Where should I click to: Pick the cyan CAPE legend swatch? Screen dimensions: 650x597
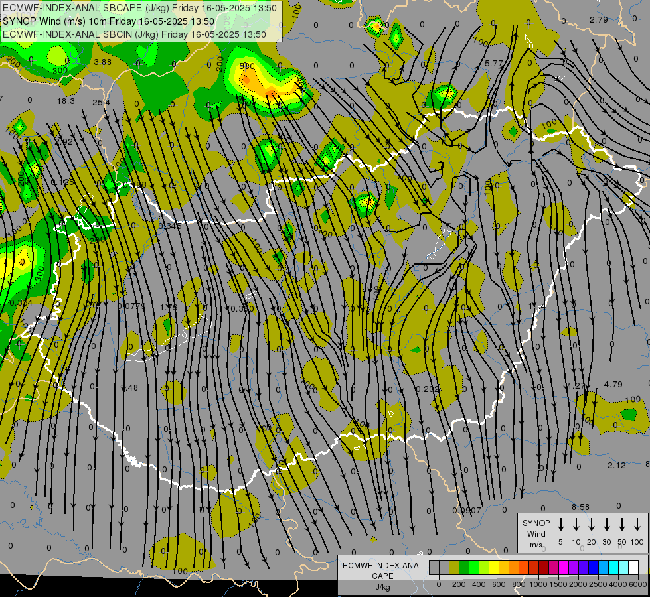[613, 567]
